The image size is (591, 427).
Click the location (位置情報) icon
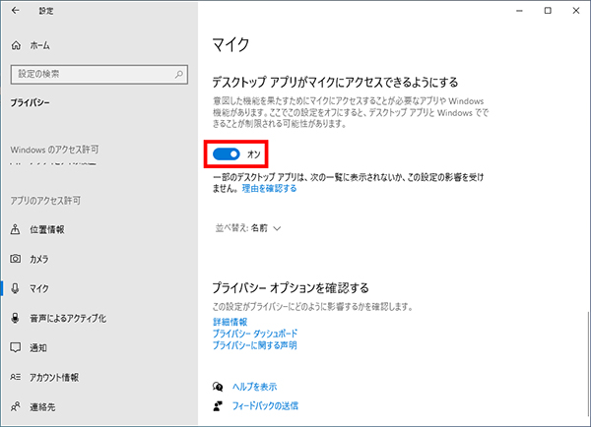(16, 229)
